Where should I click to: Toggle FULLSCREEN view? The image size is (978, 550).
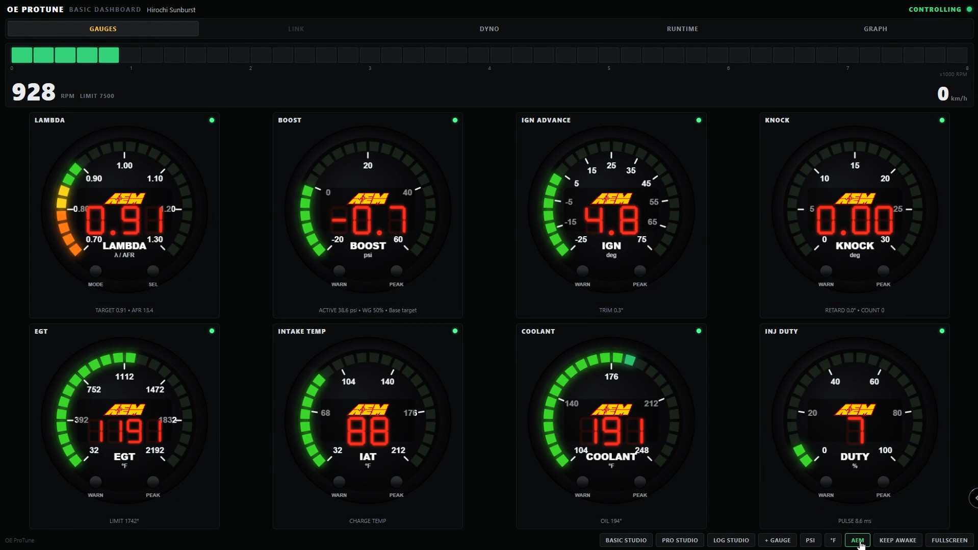(949, 540)
